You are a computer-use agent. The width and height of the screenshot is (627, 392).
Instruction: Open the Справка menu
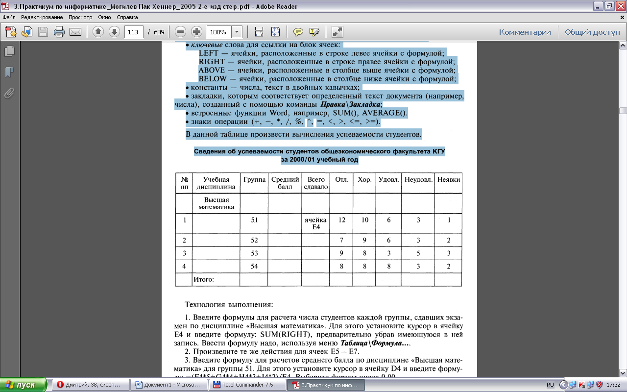127,17
